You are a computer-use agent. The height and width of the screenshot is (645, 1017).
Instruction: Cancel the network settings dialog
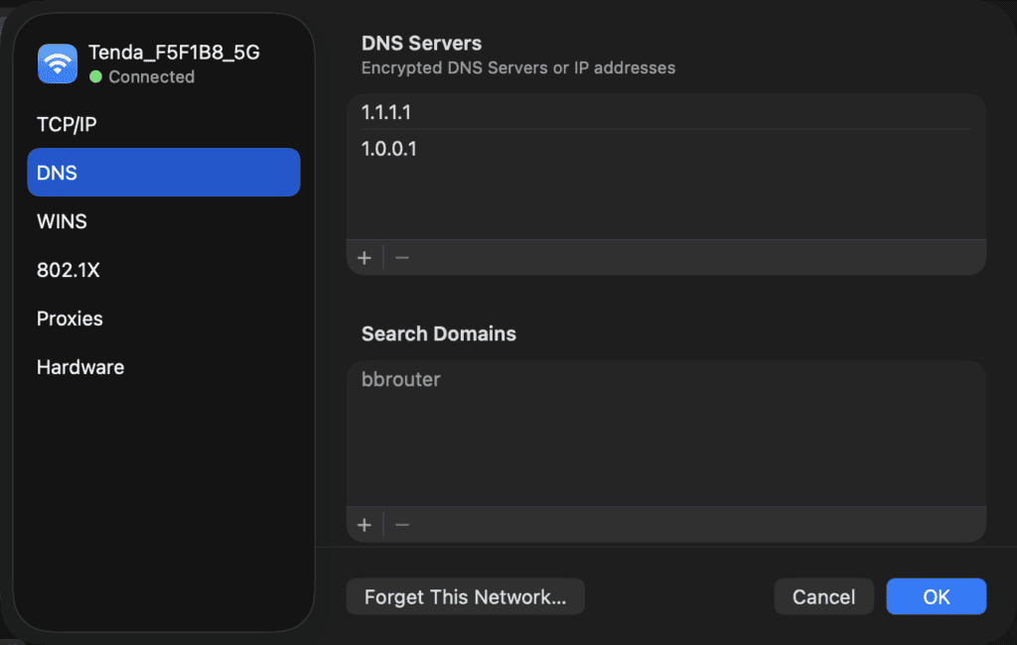823,596
